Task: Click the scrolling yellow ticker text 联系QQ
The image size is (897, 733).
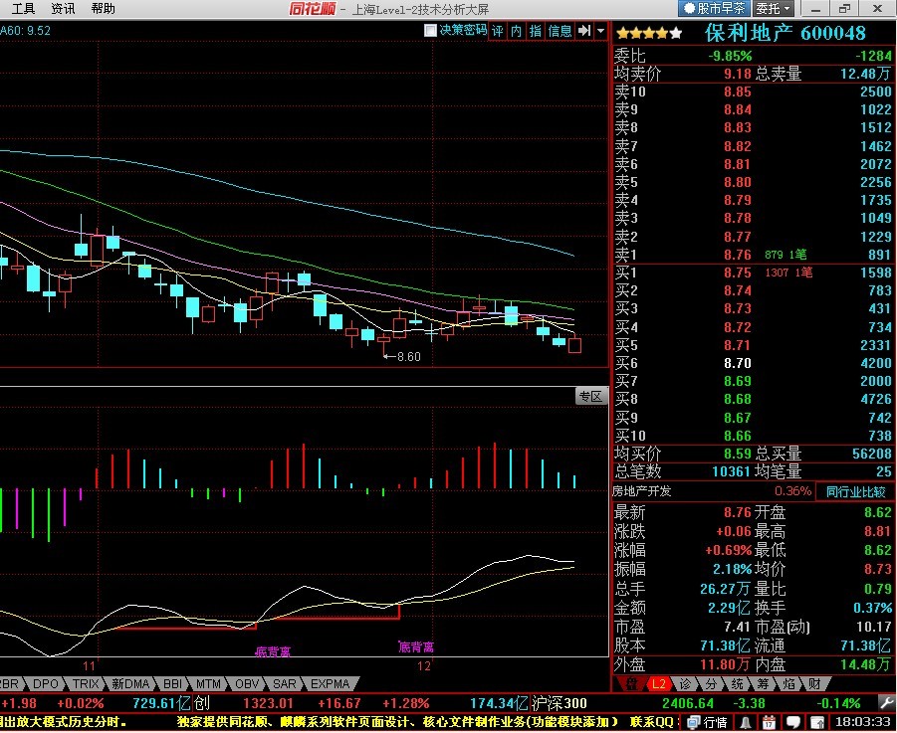Action: tap(652, 722)
